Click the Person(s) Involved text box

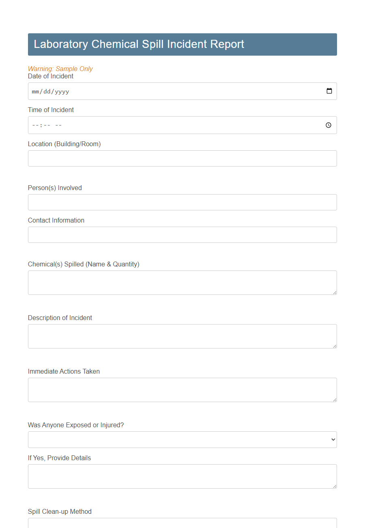coord(182,202)
